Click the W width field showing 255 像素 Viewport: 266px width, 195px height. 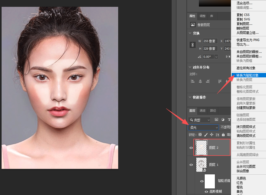click(210, 41)
